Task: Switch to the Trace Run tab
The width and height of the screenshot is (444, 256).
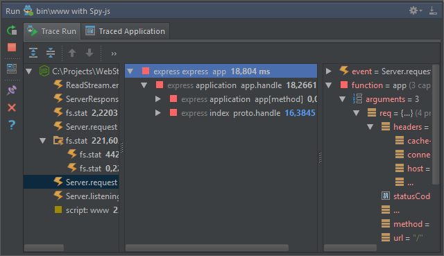Action: click(52, 31)
